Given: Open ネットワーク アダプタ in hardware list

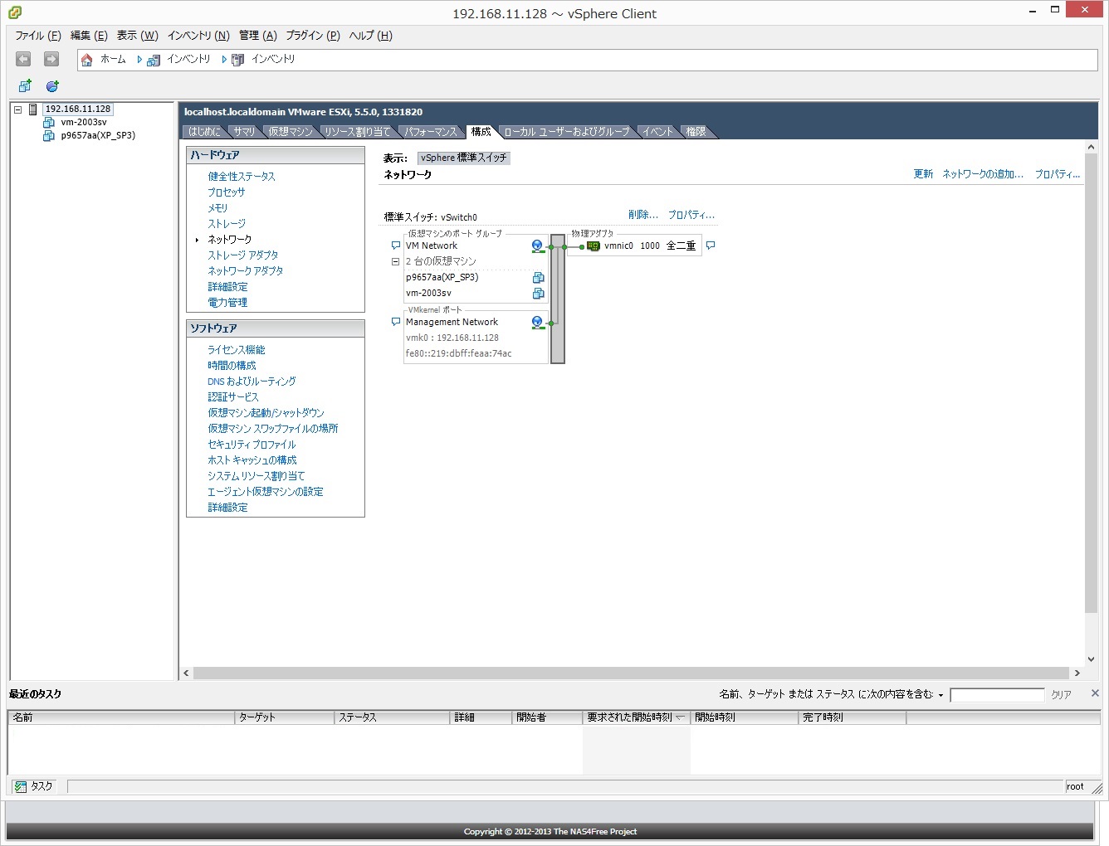Looking at the screenshot, I should [246, 271].
